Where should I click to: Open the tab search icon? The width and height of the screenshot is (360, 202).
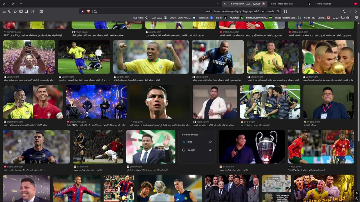click(x=41, y=11)
